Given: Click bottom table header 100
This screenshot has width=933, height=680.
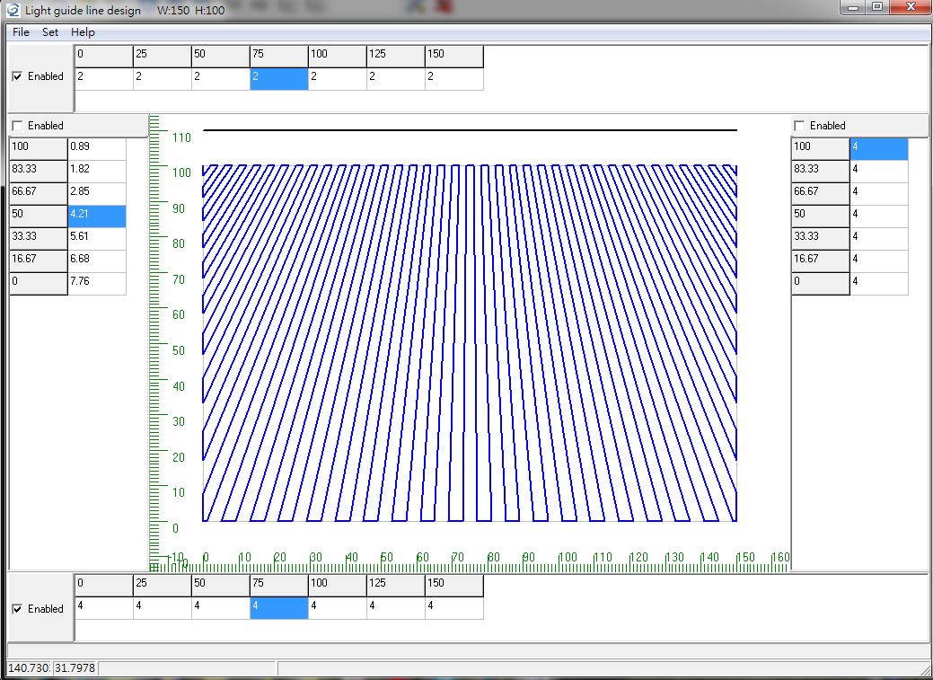Looking at the screenshot, I should tap(338, 586).
